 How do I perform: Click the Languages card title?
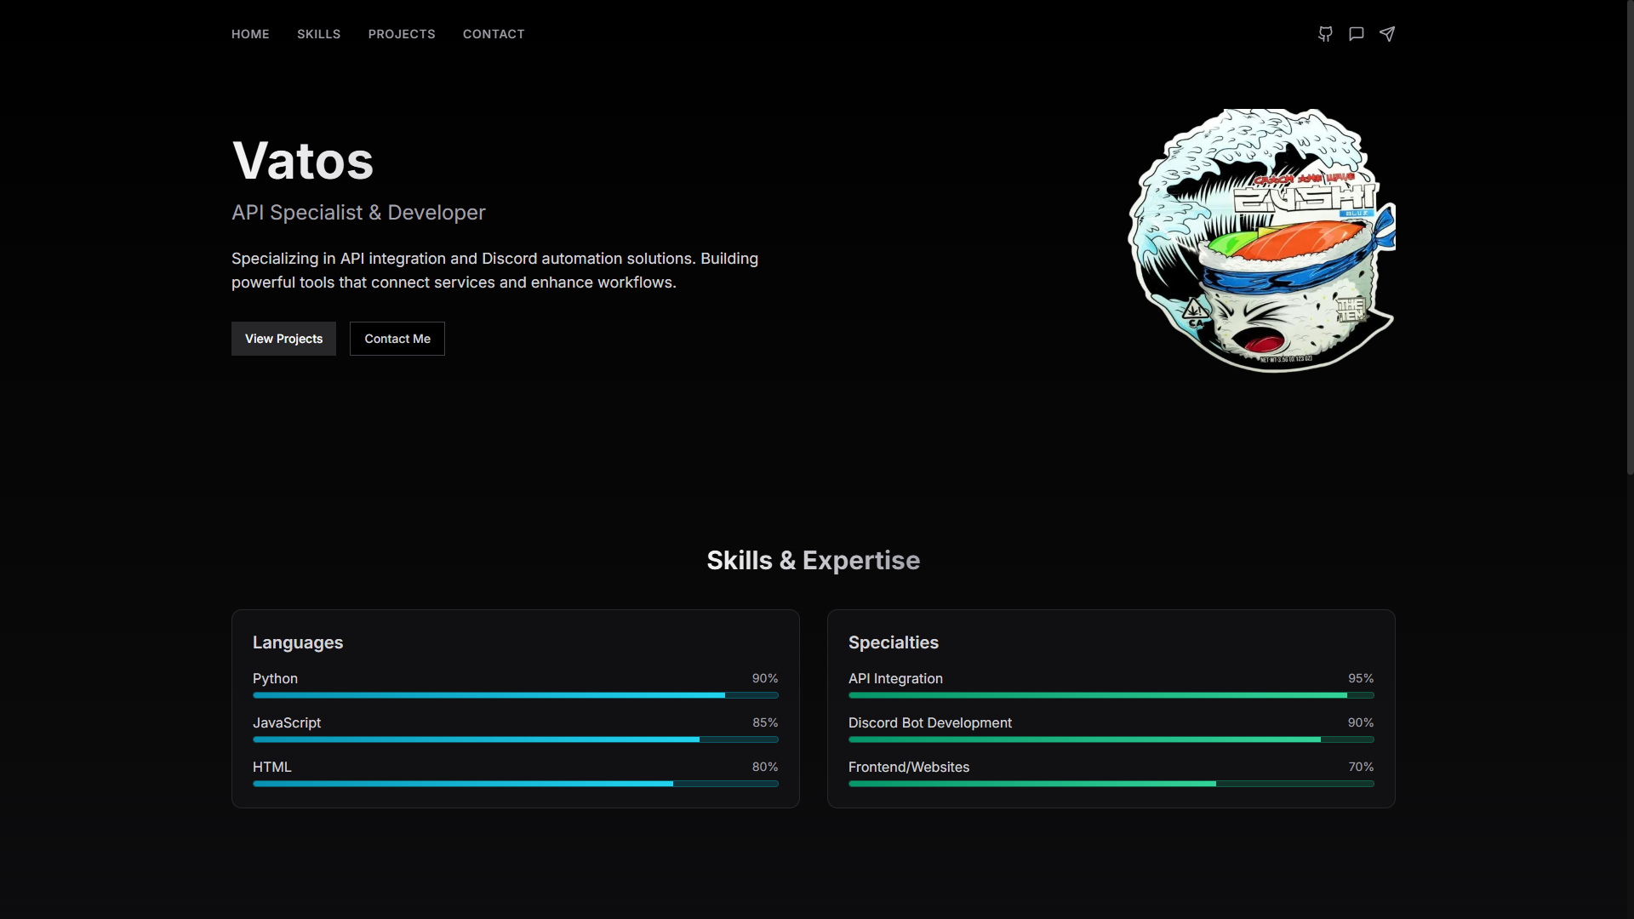point(298,642)
